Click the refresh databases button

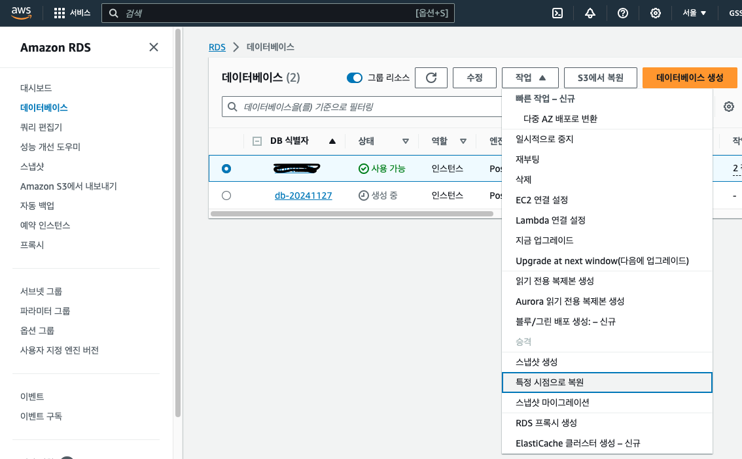[x=431, y=78]
